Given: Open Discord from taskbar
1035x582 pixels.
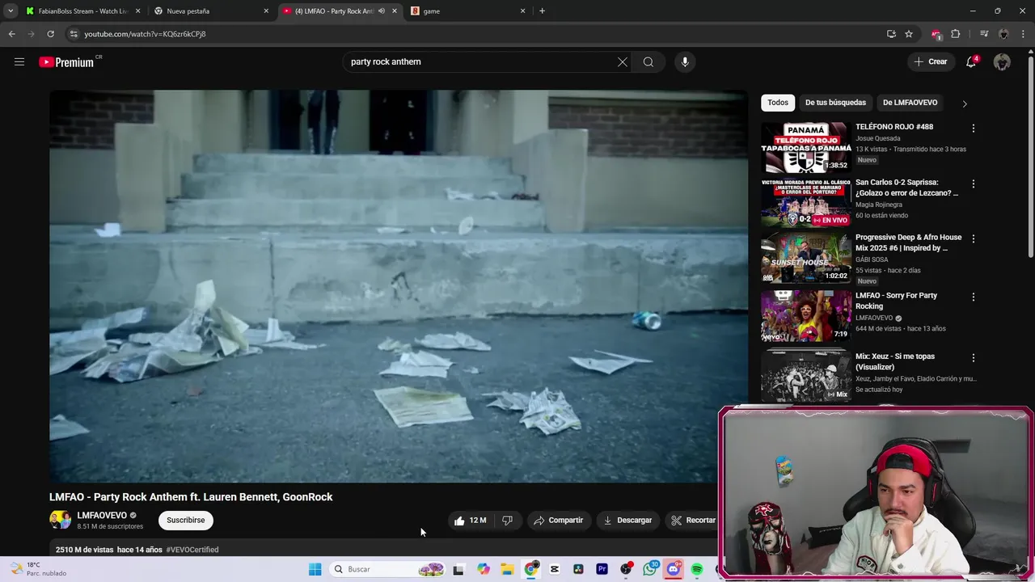Looking at the screenshot, I should 674,570.
